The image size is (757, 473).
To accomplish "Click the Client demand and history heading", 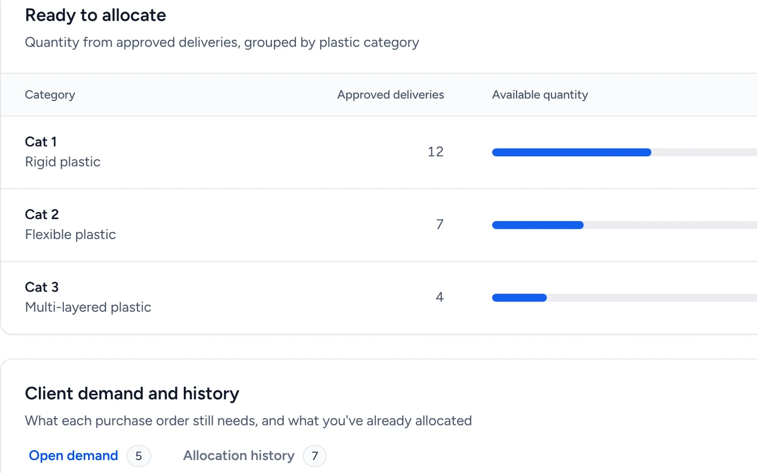I will pos(132,394).
